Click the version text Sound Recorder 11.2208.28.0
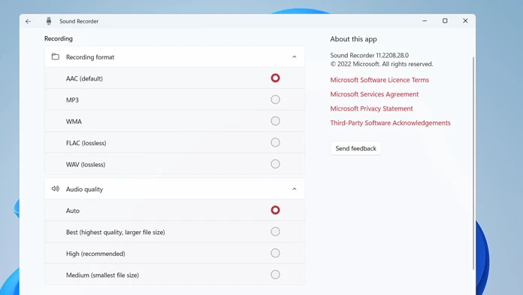Screen dimensions: 523x295 coord(369,55)
